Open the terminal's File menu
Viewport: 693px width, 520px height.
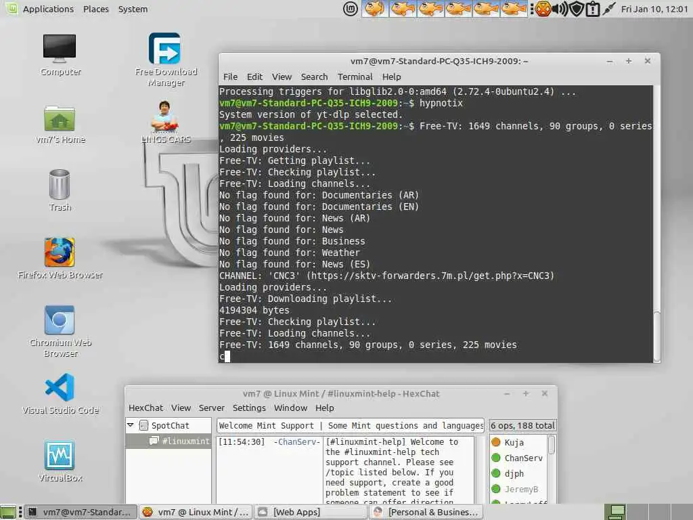[230, 77]
